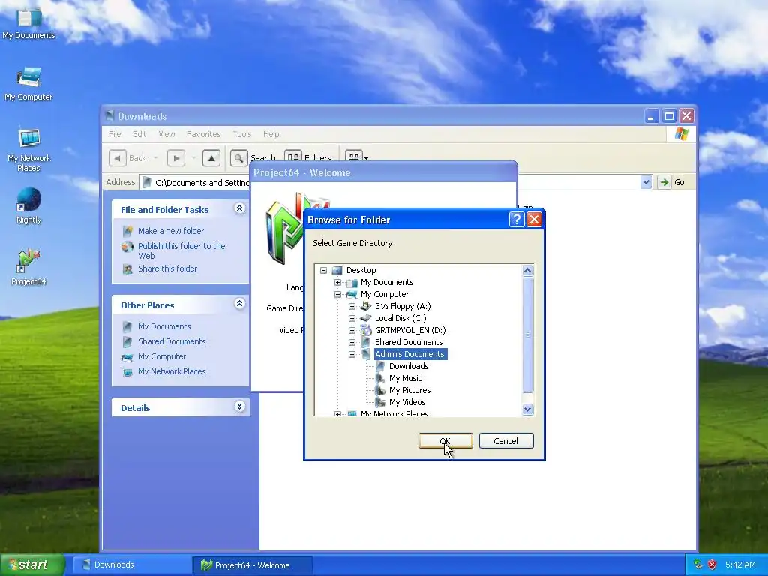768x576 pixels.
Task: Select the 3½ Floppy (A:) drive icon
Action: (366, 306)
